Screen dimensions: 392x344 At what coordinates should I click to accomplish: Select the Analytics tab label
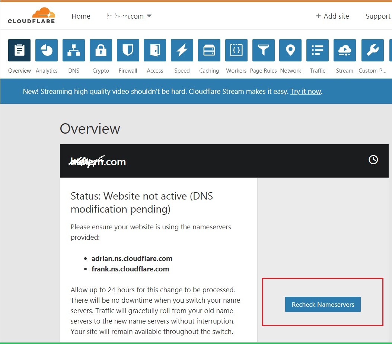(x=47, y=71)
